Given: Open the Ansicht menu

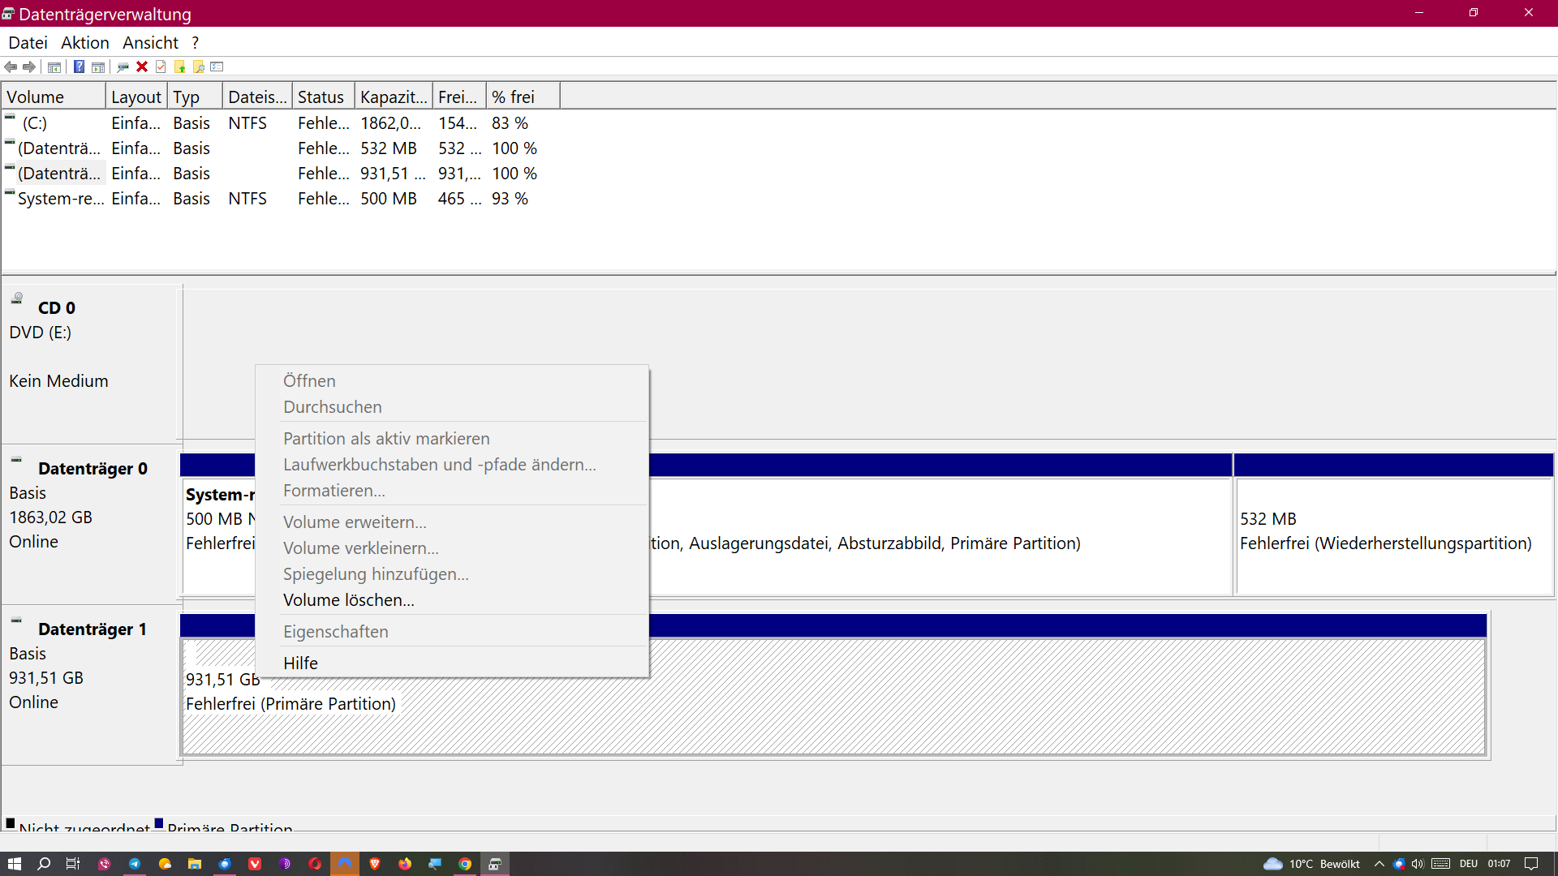Looking at the screenshot, I should (150, 43).
